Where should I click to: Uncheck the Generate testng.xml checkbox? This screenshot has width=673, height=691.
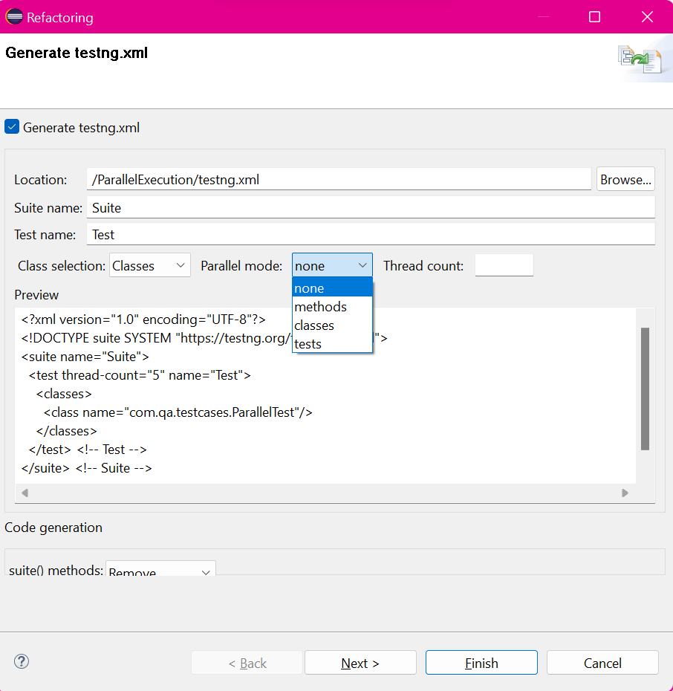pyautogui.click(x=11, y=127)
